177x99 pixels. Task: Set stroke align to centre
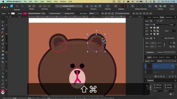point(151,34)
